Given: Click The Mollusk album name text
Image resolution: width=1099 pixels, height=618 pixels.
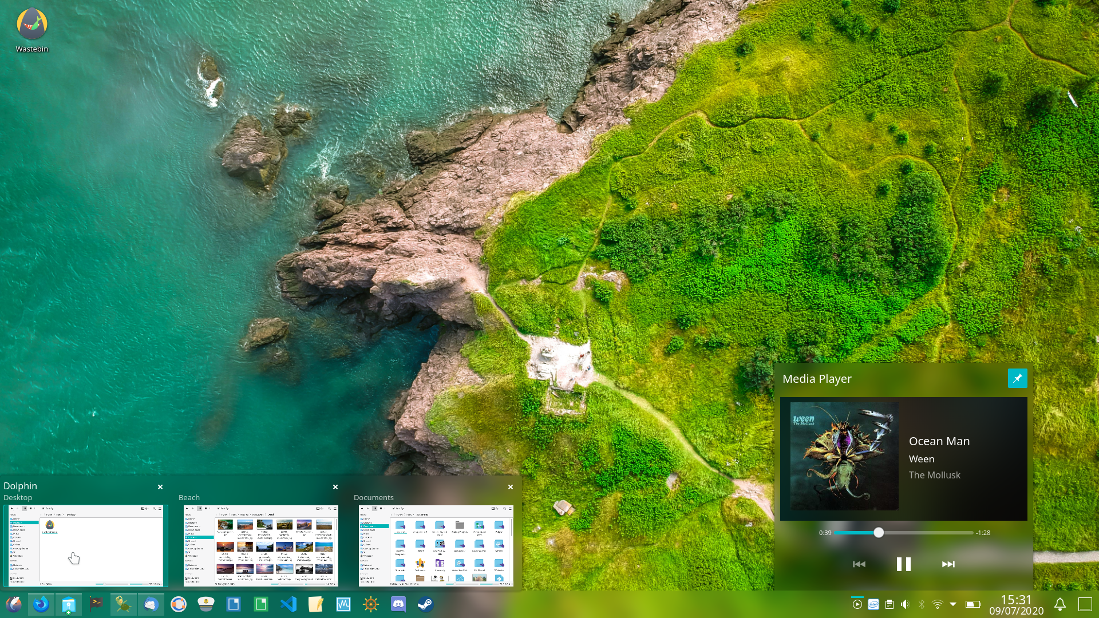Looking at the screenshot, I should 935,475.
